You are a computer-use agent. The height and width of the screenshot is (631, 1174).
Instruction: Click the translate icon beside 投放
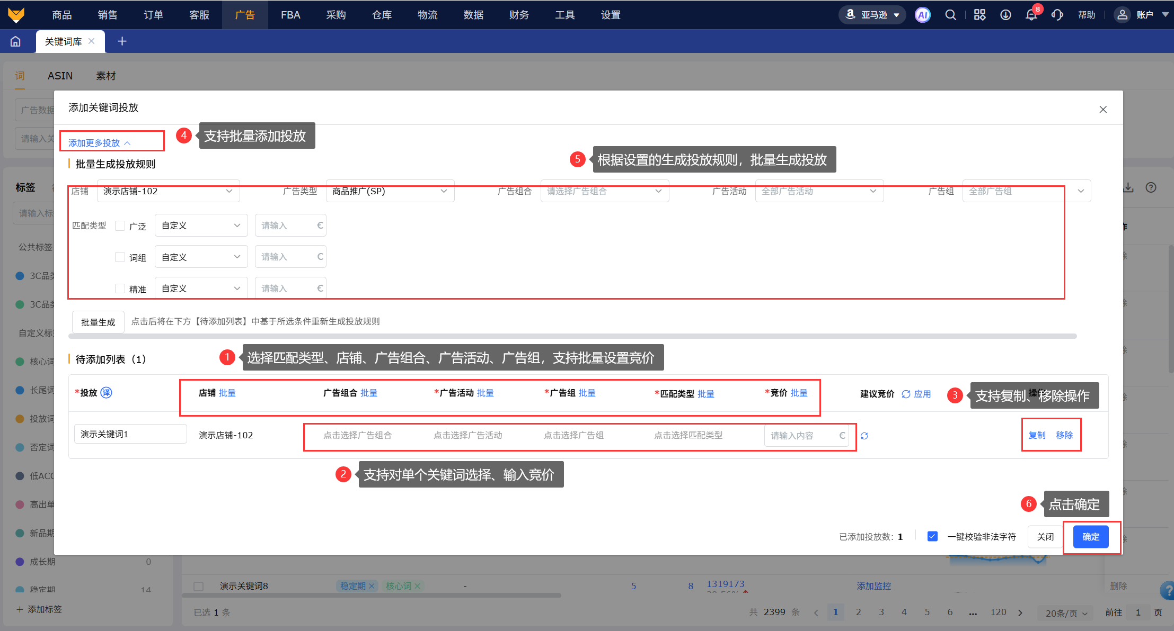106,393
